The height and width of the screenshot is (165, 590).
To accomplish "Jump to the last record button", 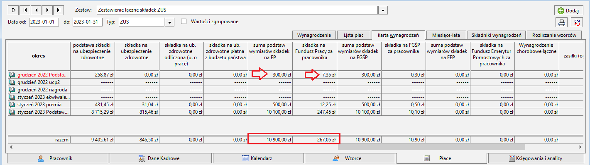I will 59,10.
